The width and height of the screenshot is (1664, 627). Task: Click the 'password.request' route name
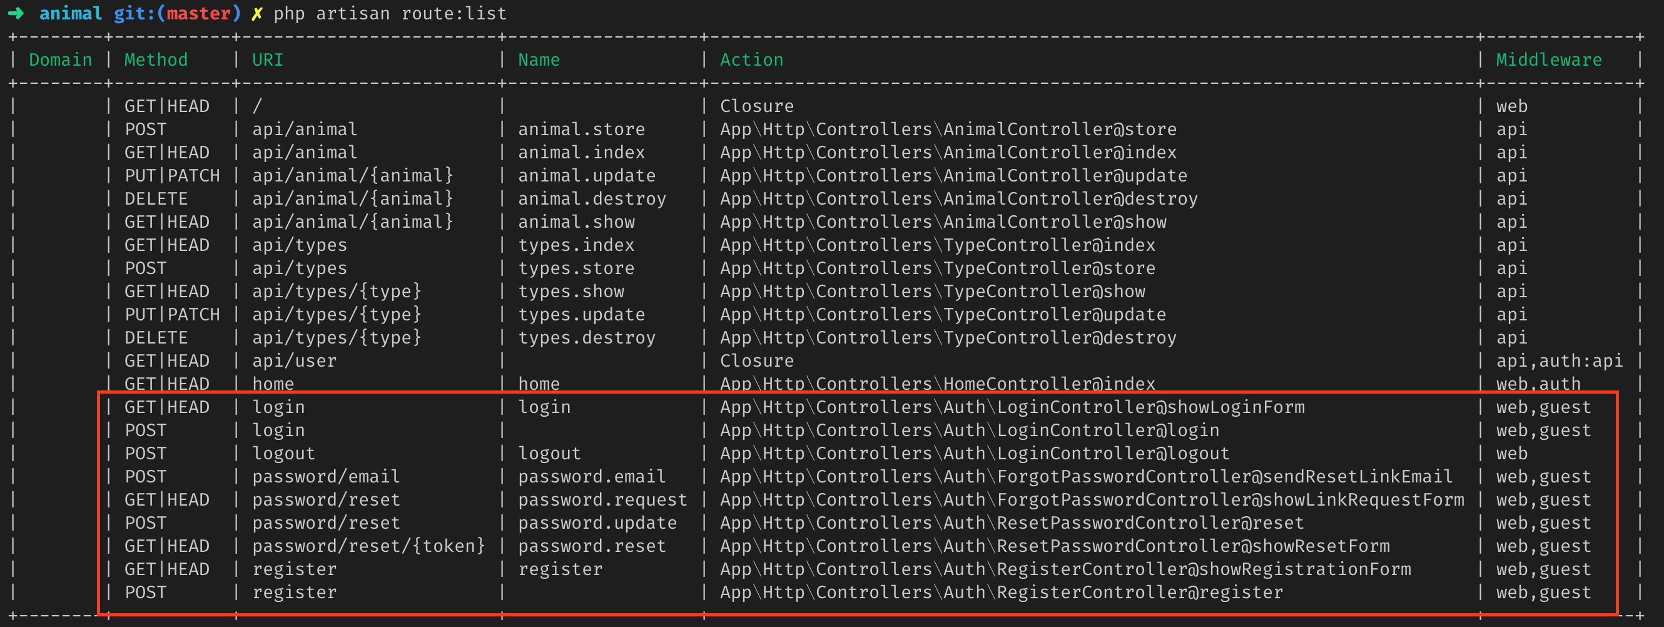602,501
